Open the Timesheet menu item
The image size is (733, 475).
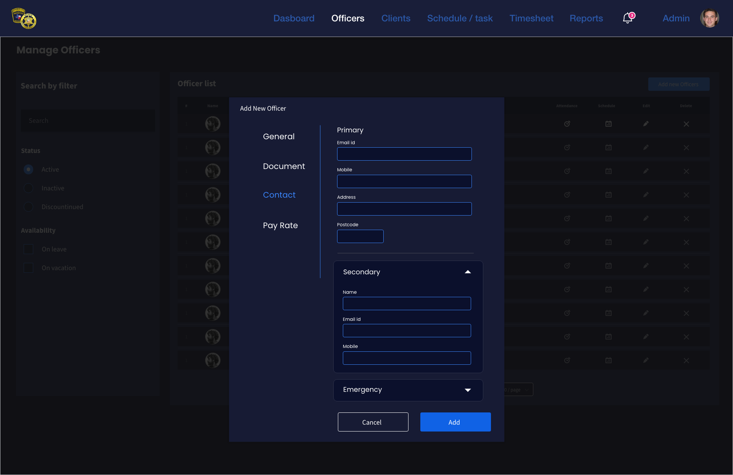[x=531, y=18]
